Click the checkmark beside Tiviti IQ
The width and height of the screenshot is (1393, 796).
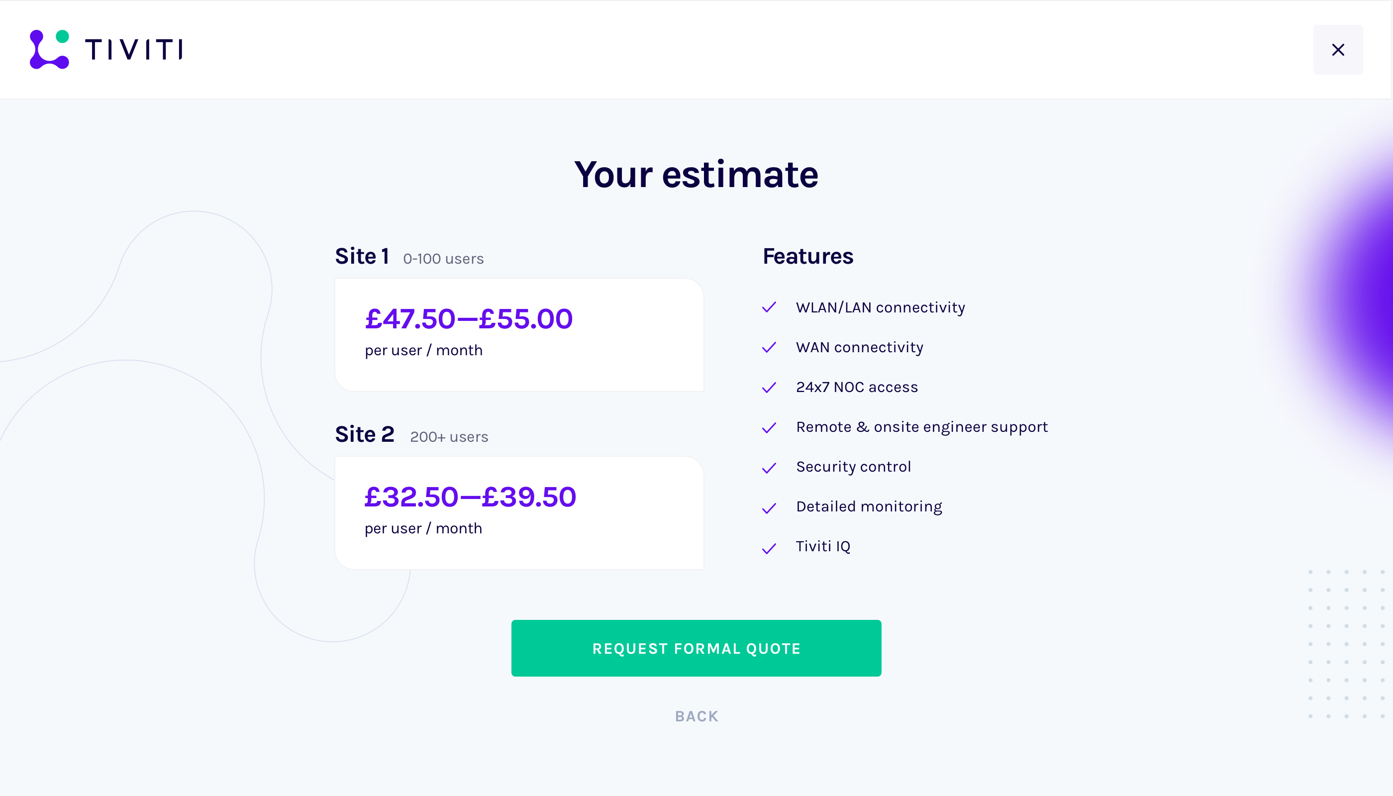coord(769,548)
